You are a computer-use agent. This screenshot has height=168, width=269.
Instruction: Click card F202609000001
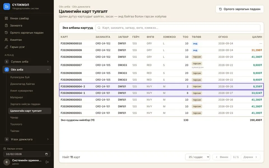click(x=161, y=113)
